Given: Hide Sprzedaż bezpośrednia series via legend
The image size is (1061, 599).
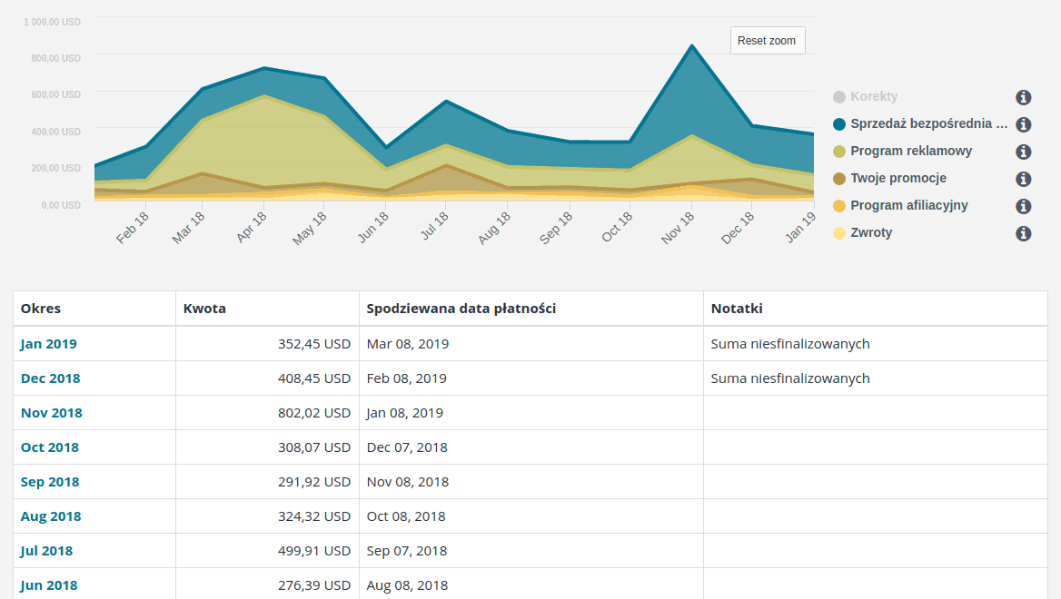Looking at the screenshot, I should pyautogui.click(x=920, y=123).
